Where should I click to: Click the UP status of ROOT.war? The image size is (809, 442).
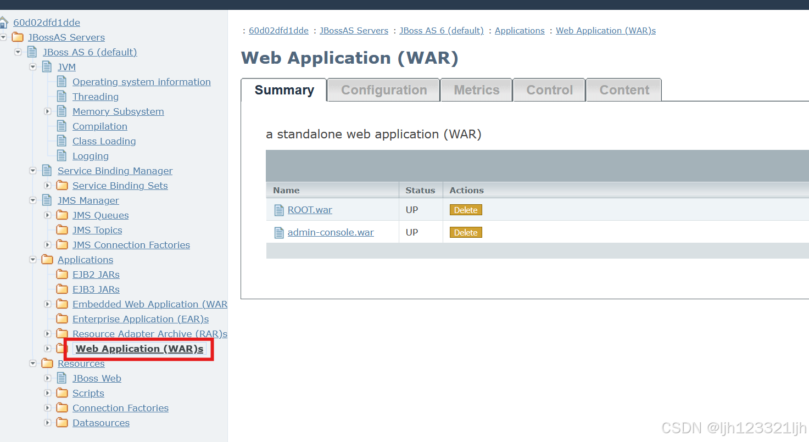coord(412,210)
